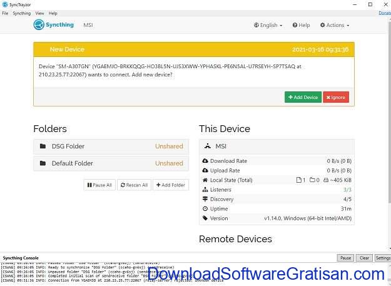Open the Syncthing menu
Image resolution: width=391 pixels, height=286 pixels.
(22, 13)
